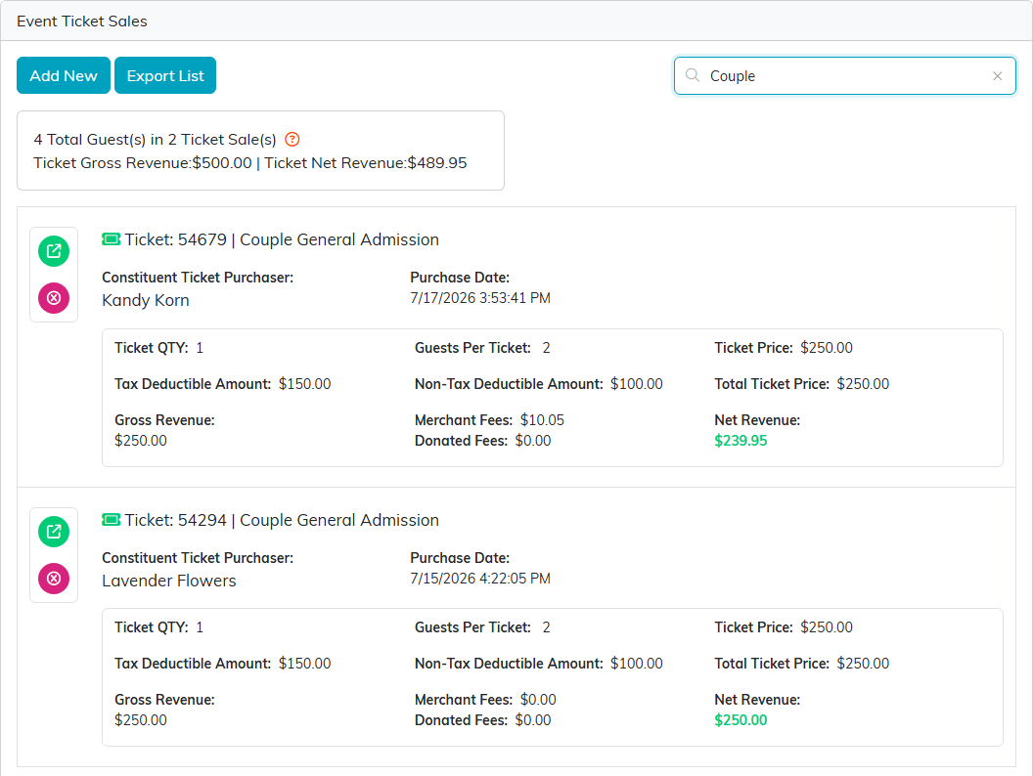Viewport: 1033px width, 776px height.
Task: Click green net revenue $250.00 value
Action: coord(741,720)
